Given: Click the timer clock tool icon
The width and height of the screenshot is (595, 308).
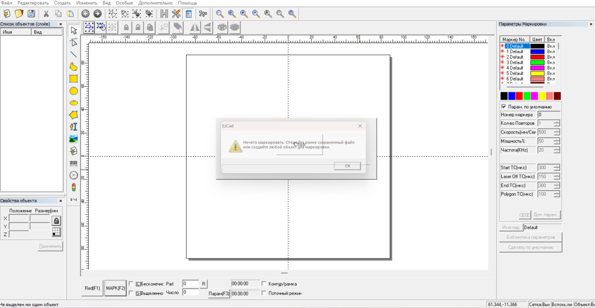Looking at the screenshot, I should [73, 175].
